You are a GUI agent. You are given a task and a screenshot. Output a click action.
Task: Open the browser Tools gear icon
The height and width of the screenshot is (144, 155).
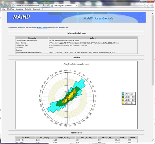152,5
